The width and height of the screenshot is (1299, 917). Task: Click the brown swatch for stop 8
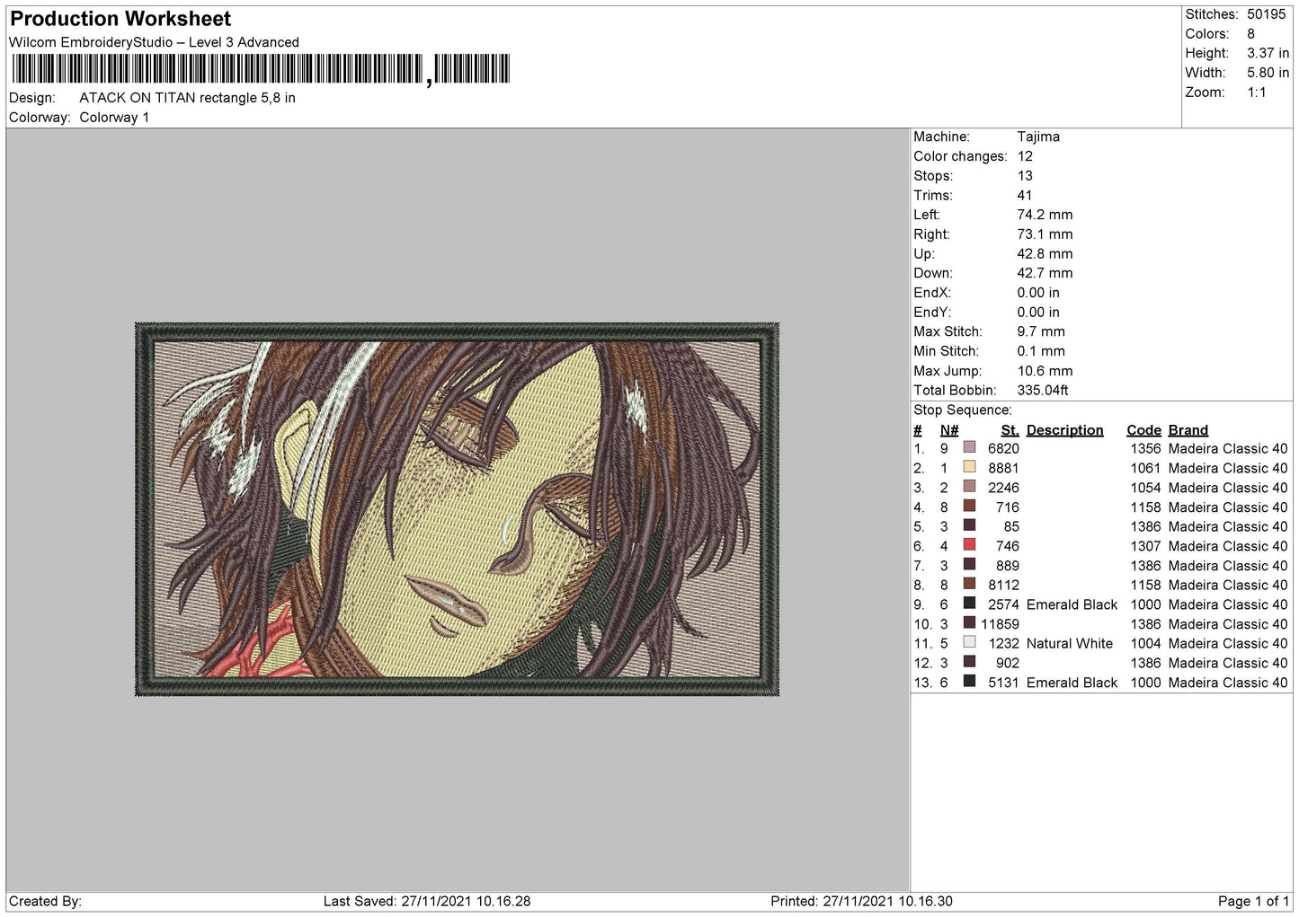point(969,584)
